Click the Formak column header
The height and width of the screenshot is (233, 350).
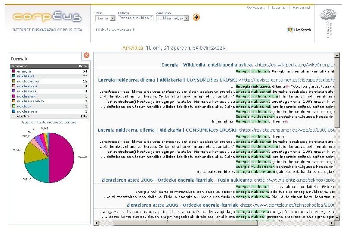(x=19, y=66)
